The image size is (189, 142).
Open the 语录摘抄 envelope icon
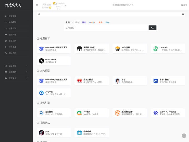pyautogui.click(x=6, y=66)
